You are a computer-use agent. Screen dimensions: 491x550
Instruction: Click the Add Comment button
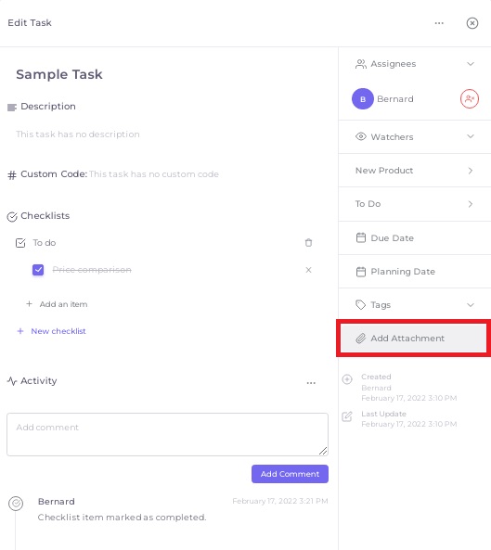click(x=290, y=474)
